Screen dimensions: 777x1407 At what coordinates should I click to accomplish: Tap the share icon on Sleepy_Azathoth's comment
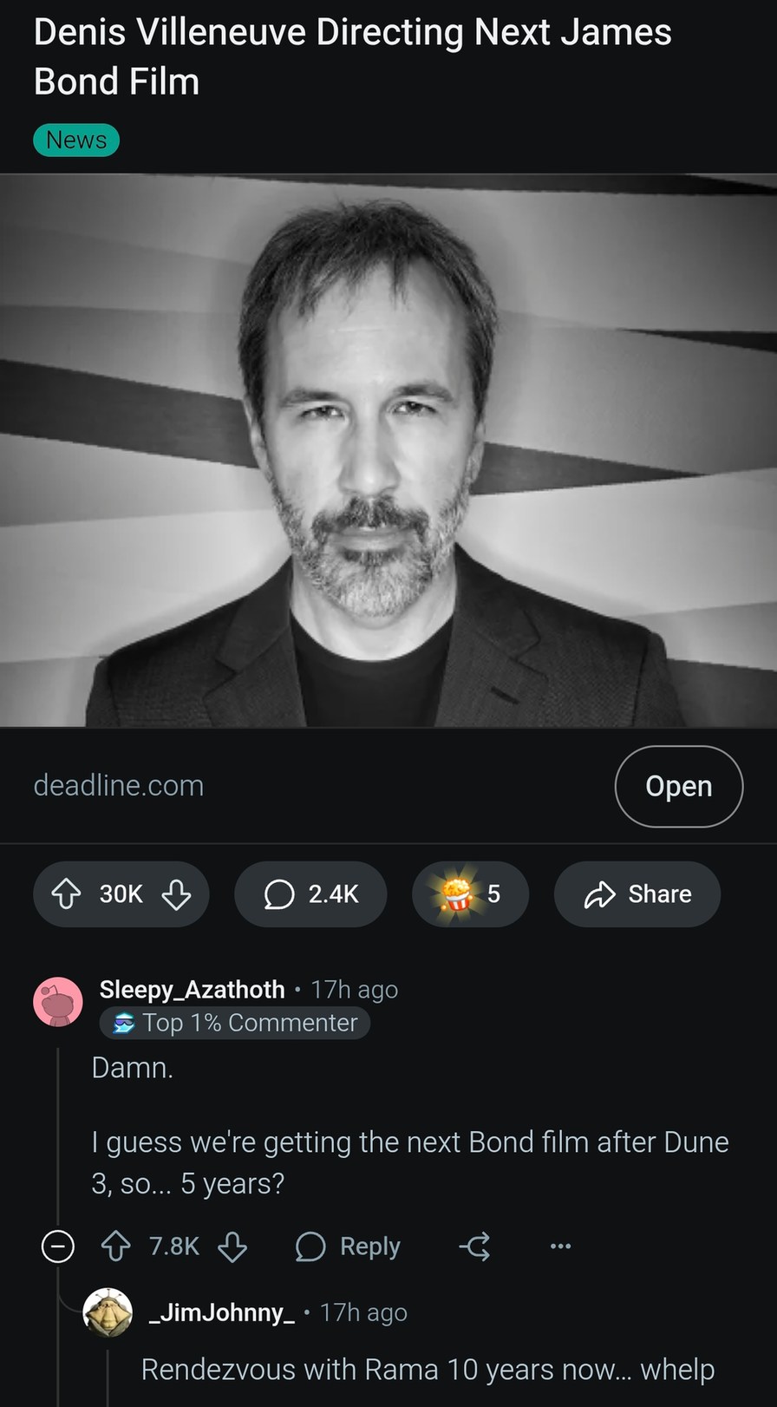tap(475, 1247)
